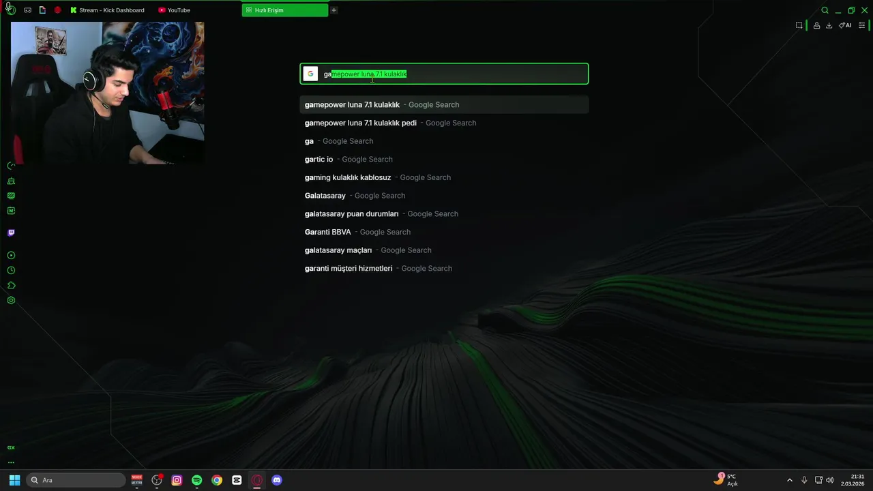This screenshot has height=491, width=873.
Task: Select galatasaray puan durumları suggestion
Action: click(444, 213)
